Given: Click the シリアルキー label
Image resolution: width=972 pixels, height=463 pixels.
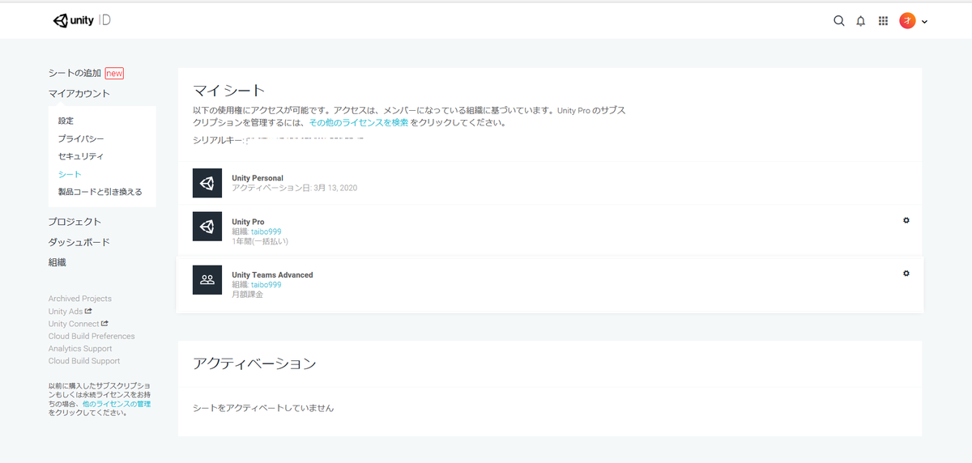Looking at the screenshot, I should 219,140.
